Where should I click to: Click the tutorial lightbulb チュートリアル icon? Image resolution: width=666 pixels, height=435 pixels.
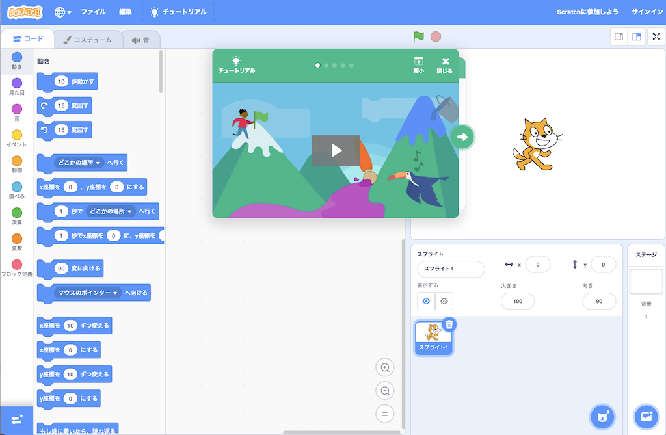(237, 65)
